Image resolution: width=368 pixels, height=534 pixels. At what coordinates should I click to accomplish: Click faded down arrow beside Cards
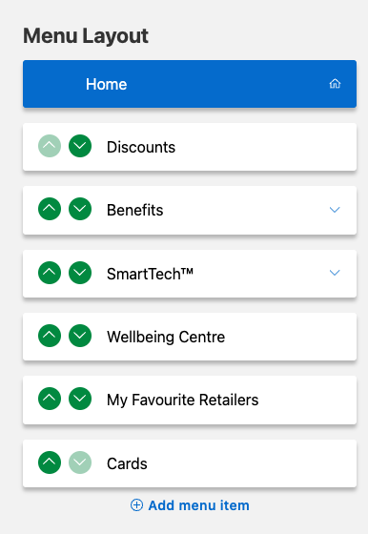(x=80, y=462)
